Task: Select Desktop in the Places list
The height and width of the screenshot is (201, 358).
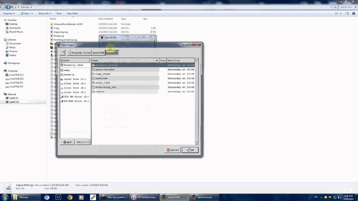Action: coord(69,75)
